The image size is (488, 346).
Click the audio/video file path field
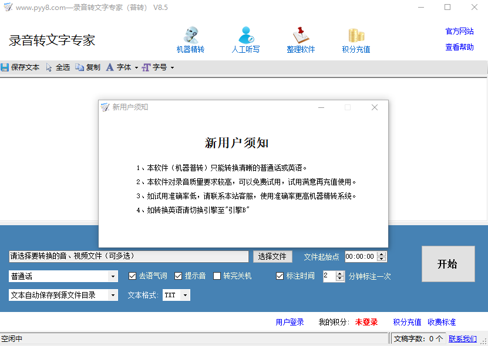click(x=129, y=256)
